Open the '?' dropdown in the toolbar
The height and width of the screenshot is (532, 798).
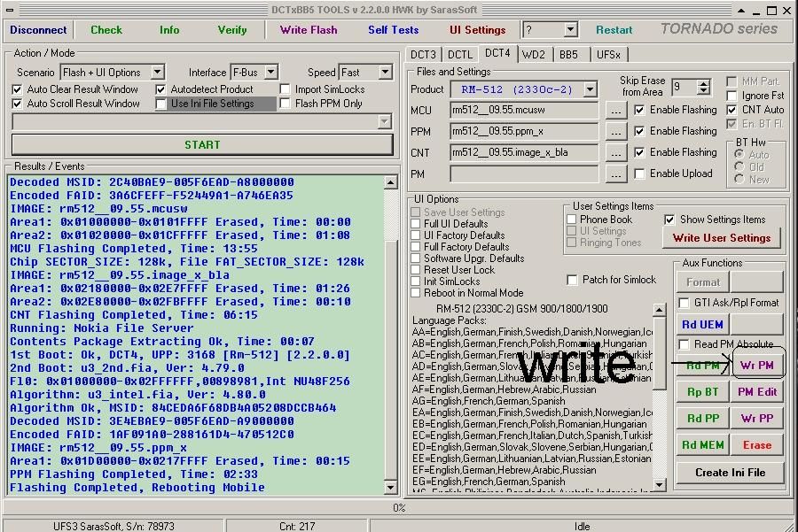coord(570,30)
